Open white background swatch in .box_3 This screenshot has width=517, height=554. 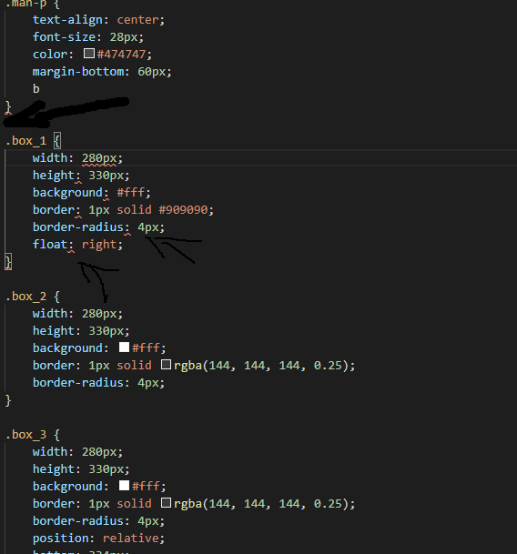click(x=124, y=485)
